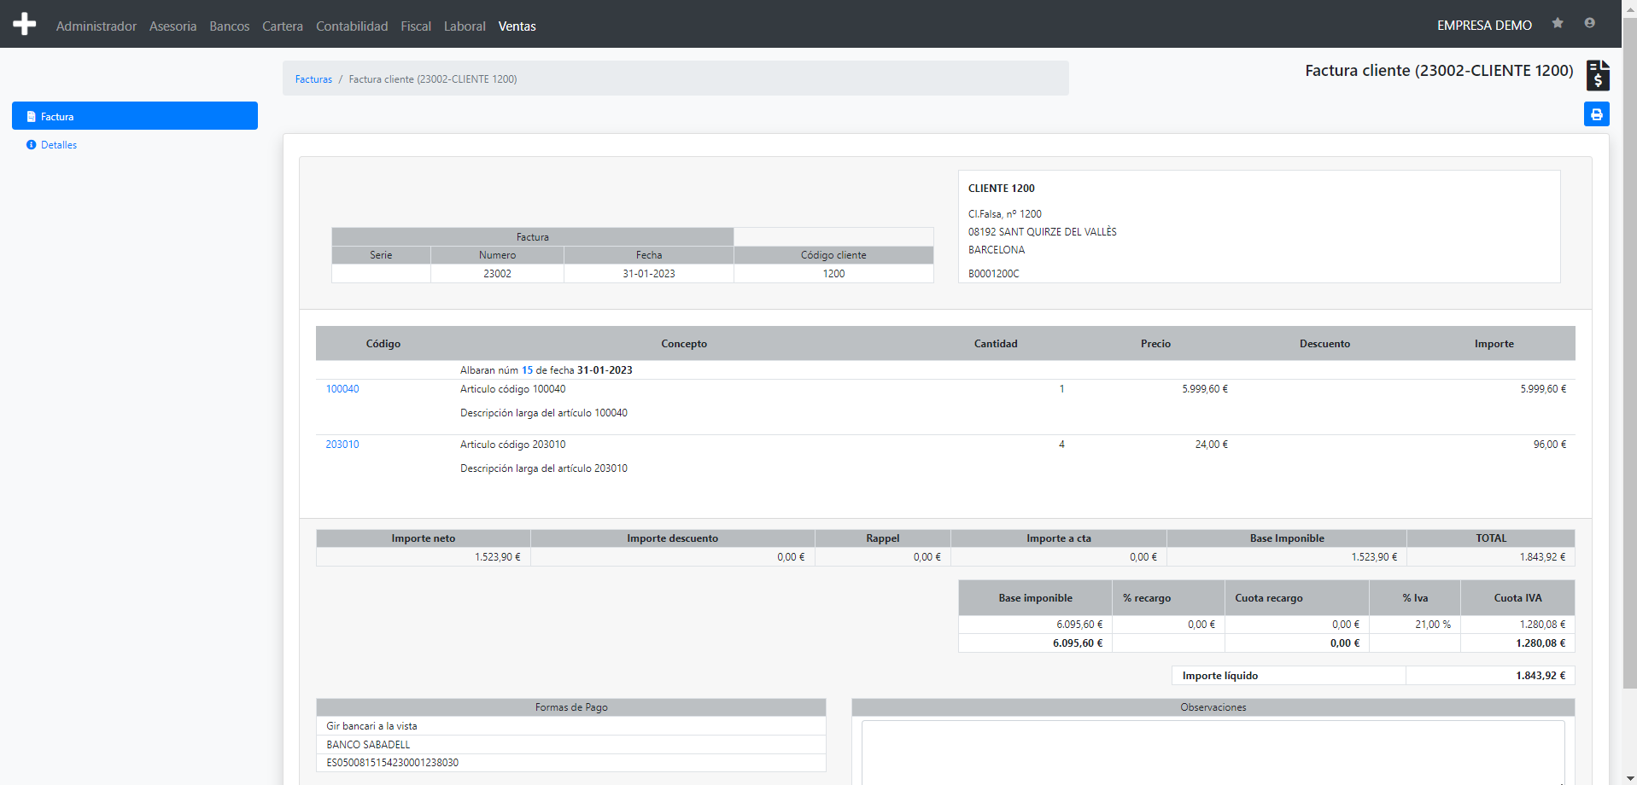Click EMPRESA DEMO company name

1484,26
